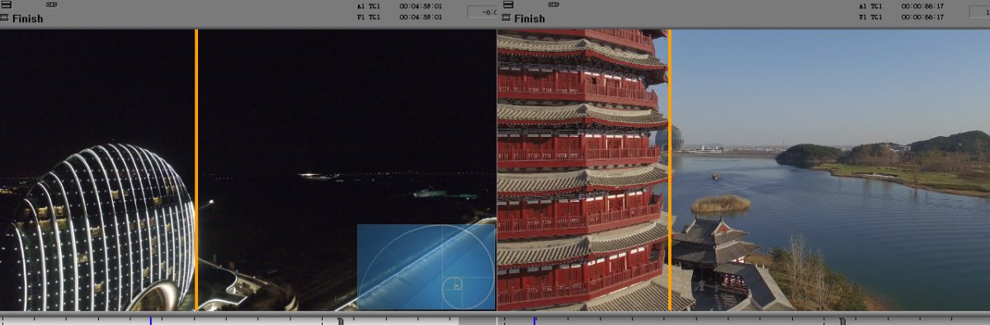Select the A1 TC1 tracking display on right monitor

pyautogui.click(x=870, y=6)
